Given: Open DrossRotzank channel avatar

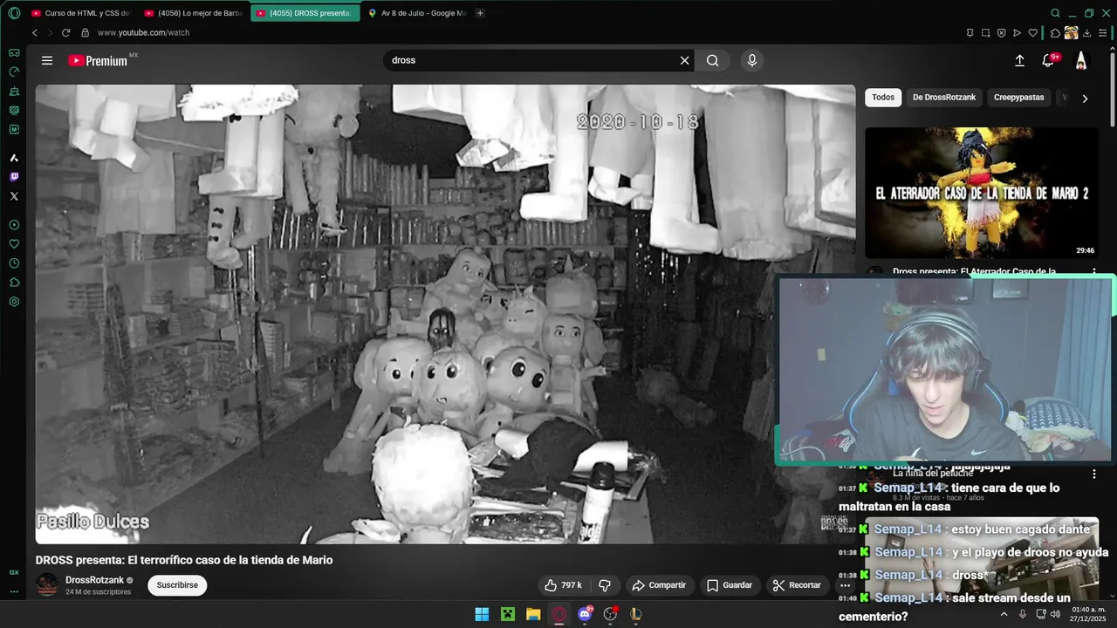Looking at the screenshot, I should [x=47, y=585].
